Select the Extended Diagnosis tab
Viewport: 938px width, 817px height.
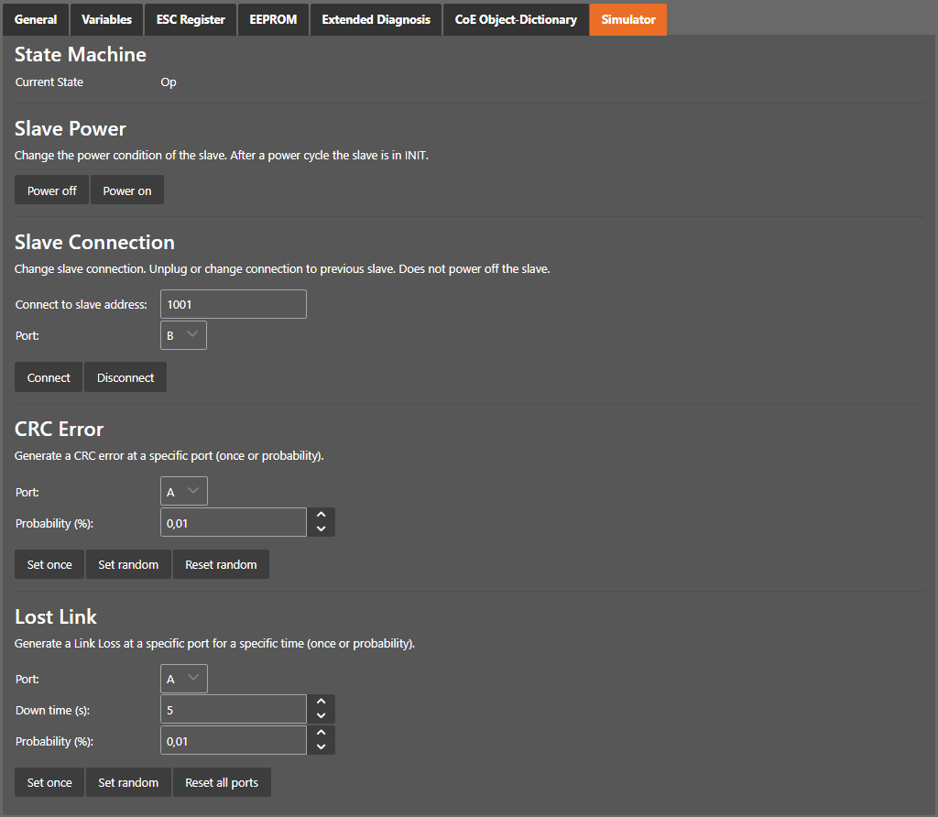[376, 19]
